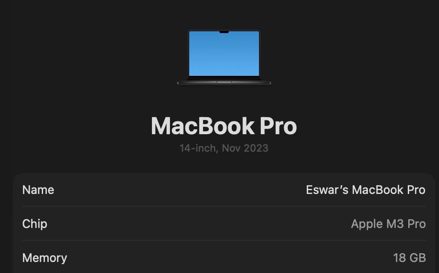Click the blue screen of the laptop graphic
439x273 pixels.
(x=224, y=55)
